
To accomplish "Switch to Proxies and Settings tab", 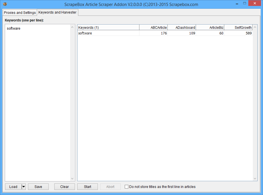I will point(20,13).
